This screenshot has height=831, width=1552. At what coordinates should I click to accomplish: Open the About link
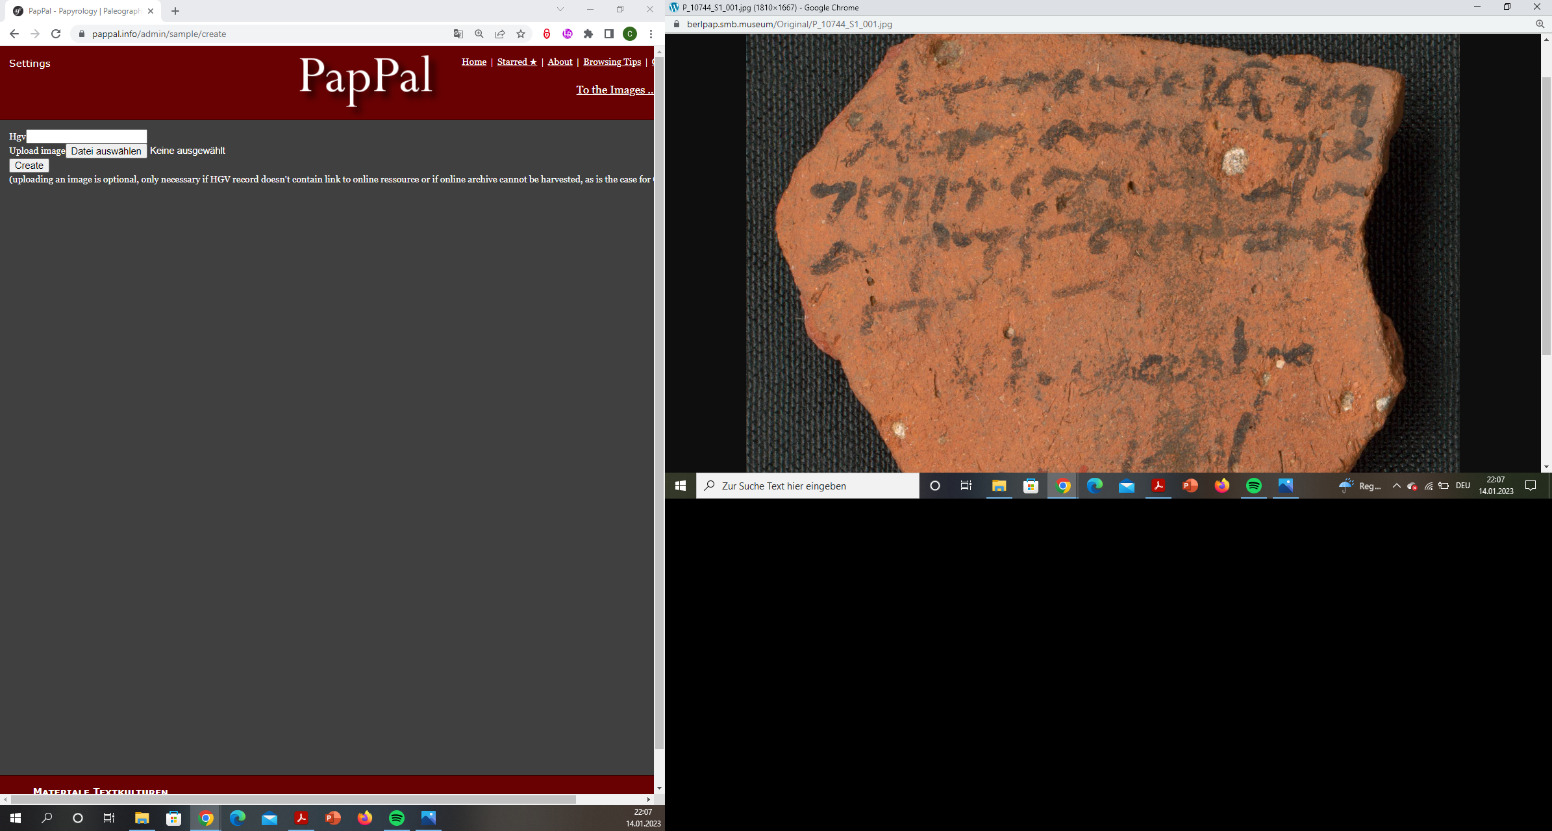(x=560, y=62)
